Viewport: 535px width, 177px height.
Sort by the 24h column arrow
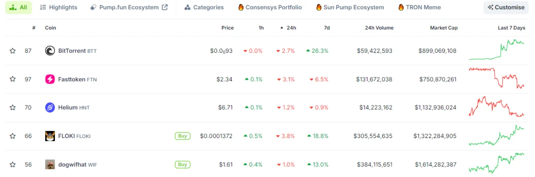pos(282,28)
